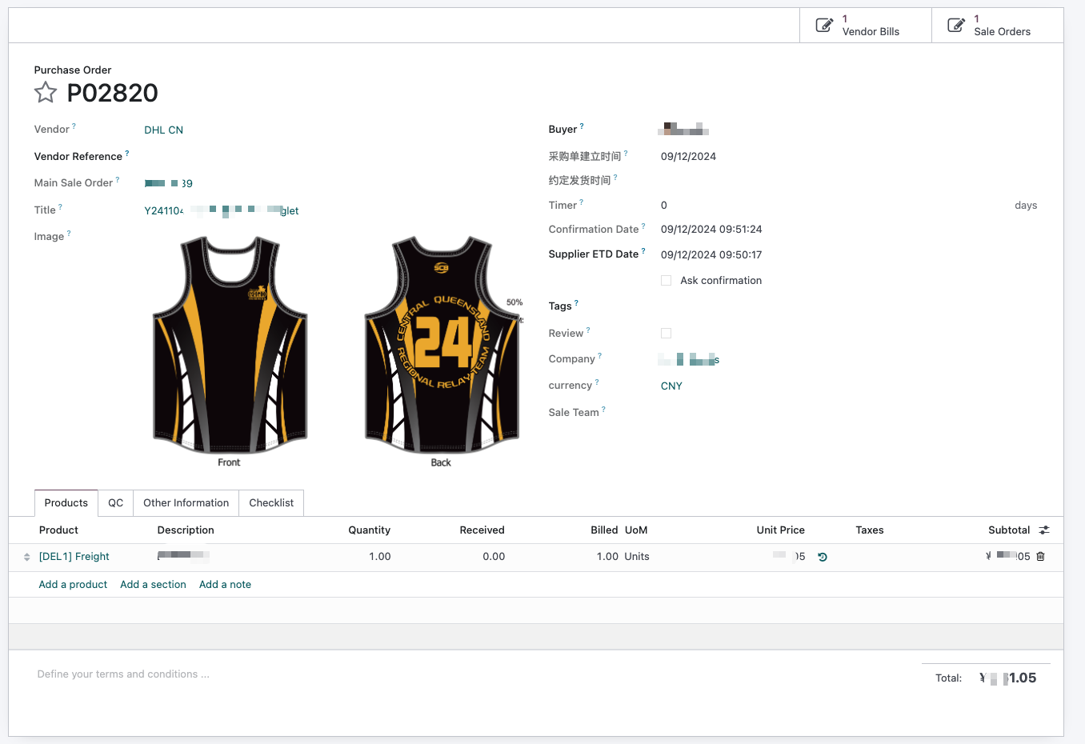Tick the Review checkbox
The height and width of the screenshot is (744, 1085).
[x=666, y=334]
